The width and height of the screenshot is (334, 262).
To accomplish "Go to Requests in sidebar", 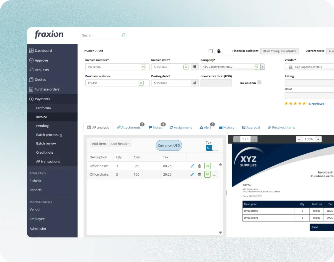I will tap(39, 70).
